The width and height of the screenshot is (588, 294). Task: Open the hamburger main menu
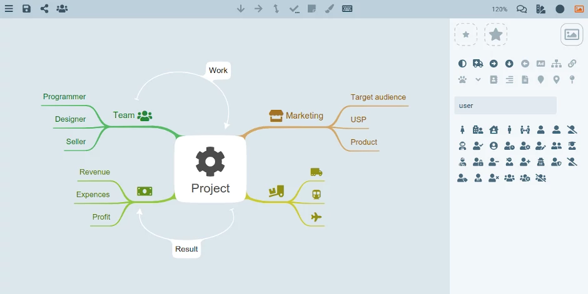9,9
